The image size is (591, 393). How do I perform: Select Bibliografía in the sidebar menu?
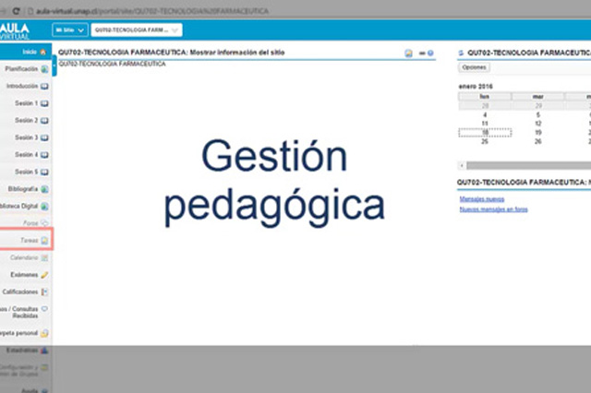(44, 189)
